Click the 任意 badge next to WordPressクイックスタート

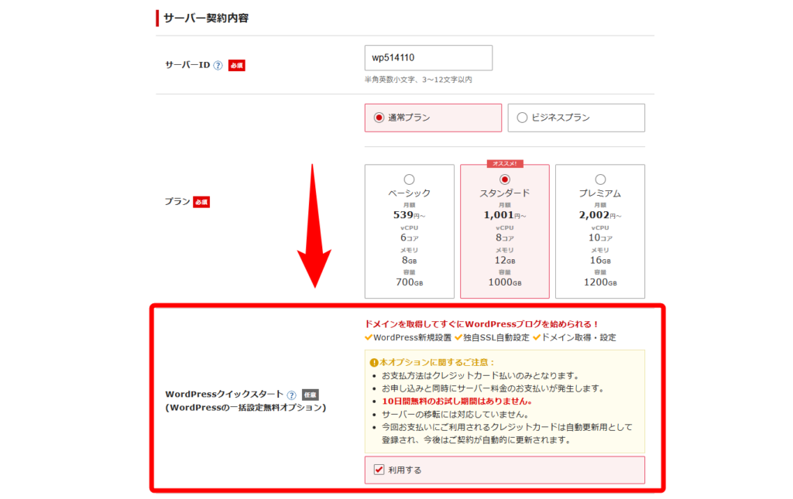click(310, 395)
